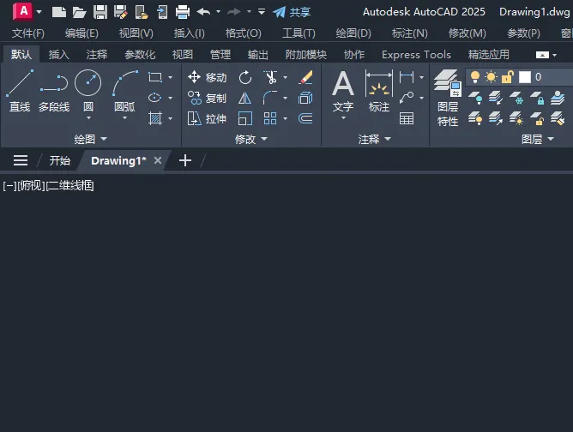Image resolution: width=573 pixels, height=432 pixels.
Task: Activate the Stretch (拉伸) tool
Action: coord(208,118)
